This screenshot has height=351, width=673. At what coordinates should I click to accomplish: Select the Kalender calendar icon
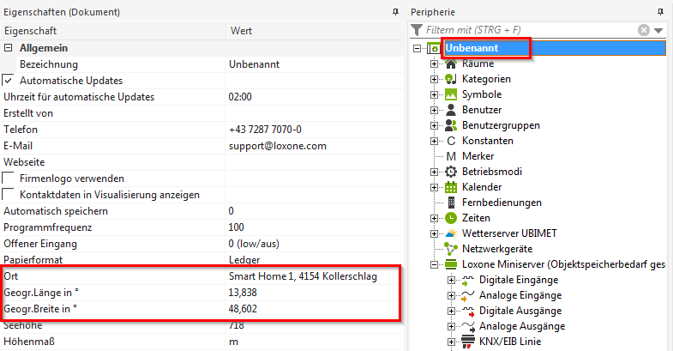tap(451, 187)
